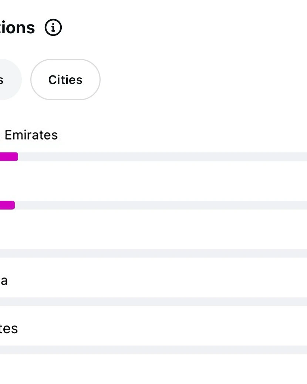Click the bar directly above the "a" label
Screen dimensions: 307x384
153,253
